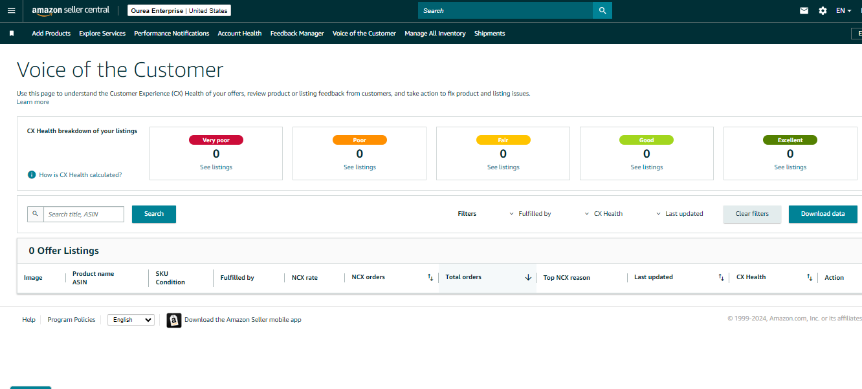Viewport: 862px width, 389px height.
Task: Open the hamburger main menu
Action: point(11,10)
